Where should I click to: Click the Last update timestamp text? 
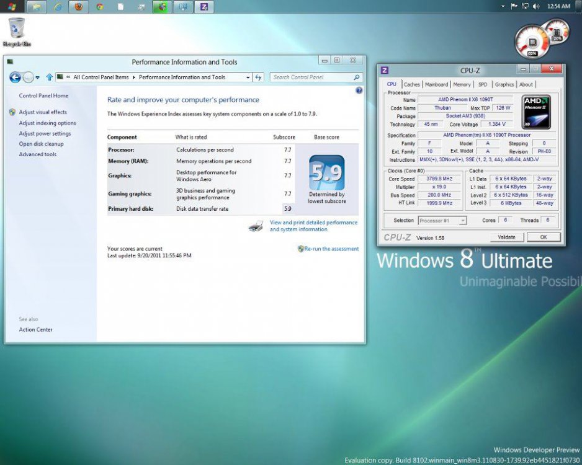pyautogui.click(x=149, y=255)
